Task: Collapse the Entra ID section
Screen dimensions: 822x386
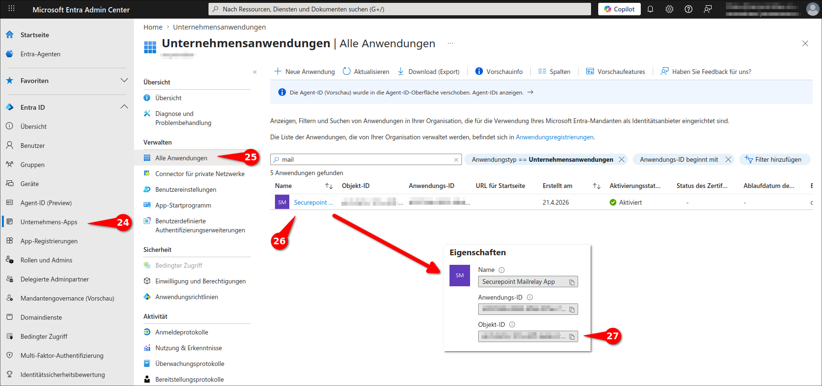Action: (x=124, y=107)
